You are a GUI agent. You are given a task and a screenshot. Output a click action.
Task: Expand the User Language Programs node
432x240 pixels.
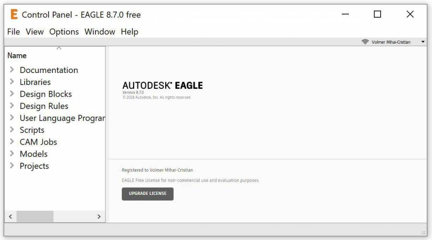(12, 118)
